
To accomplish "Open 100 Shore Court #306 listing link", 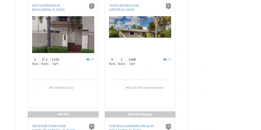I will pos(49,126).
